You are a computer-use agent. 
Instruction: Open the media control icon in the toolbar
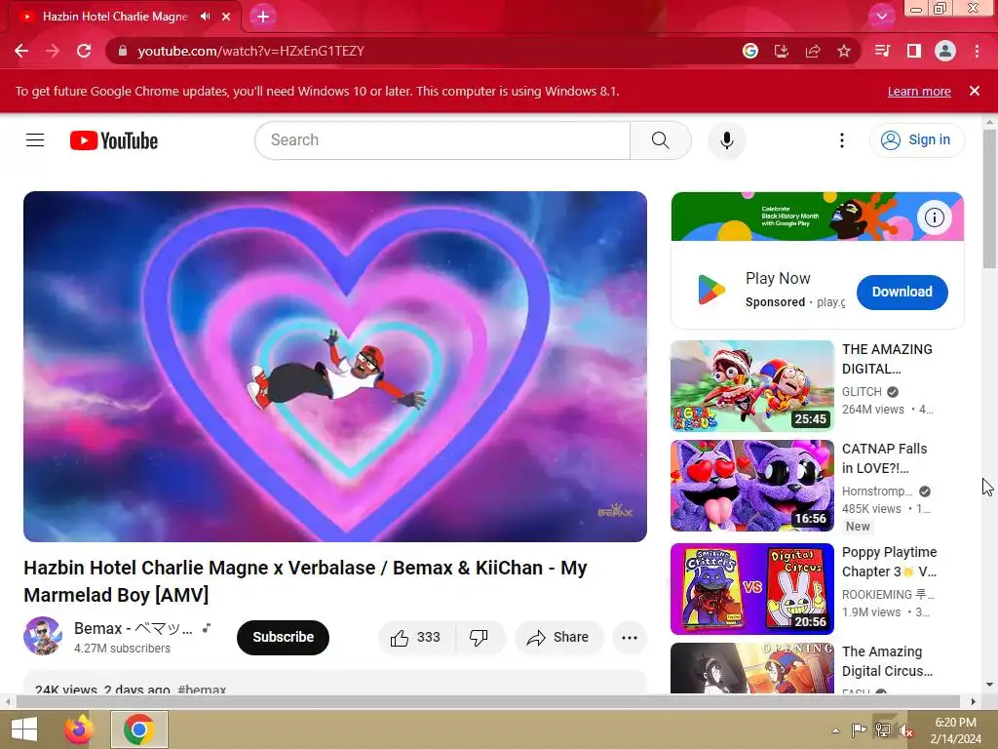tap(882, 51)
